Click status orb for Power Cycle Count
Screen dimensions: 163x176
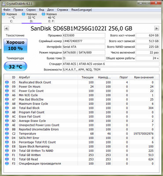point(7,91)
